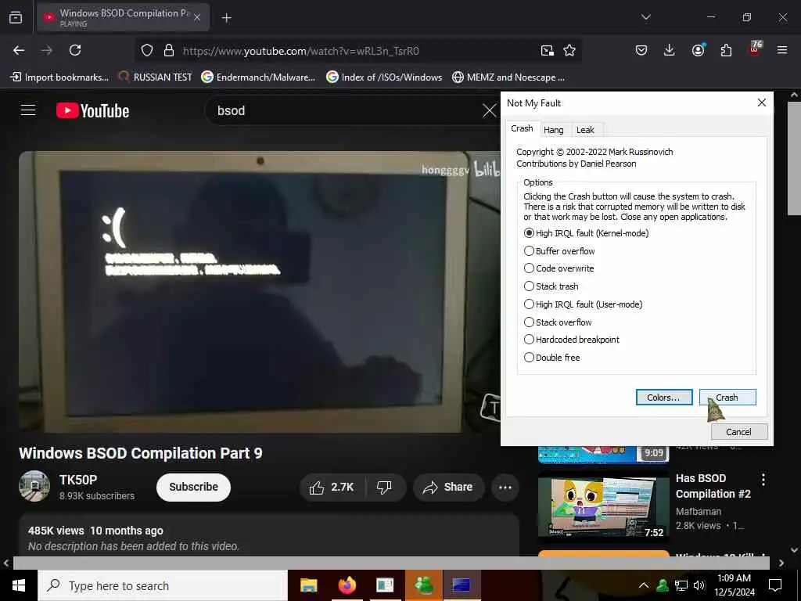The width and height of the screenshot is (801, 601).
Task: Open the YouTube guide hamburger menu
Action: (28, 110)
